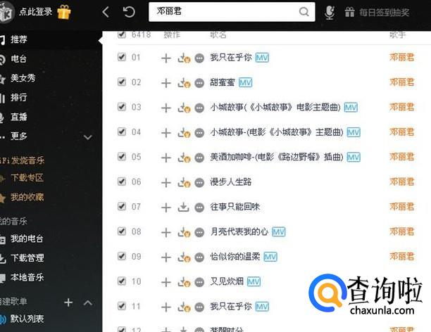Viewport: 431px width, 332px height.
Task: Open 我的电台 in the sidebar
Action: (x=27, y=238)
